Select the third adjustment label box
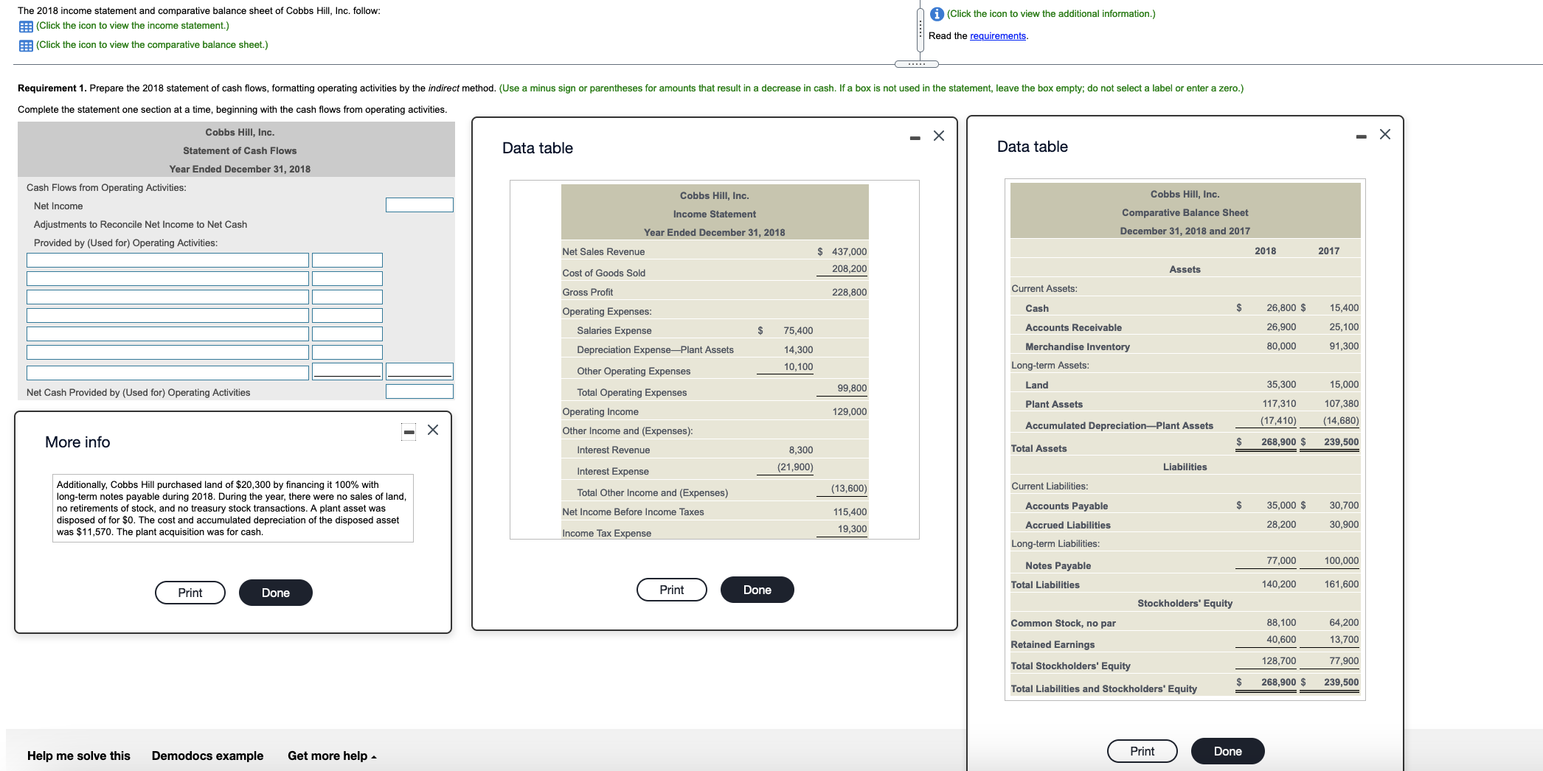 pyautogui.click(x=167, y=297)
